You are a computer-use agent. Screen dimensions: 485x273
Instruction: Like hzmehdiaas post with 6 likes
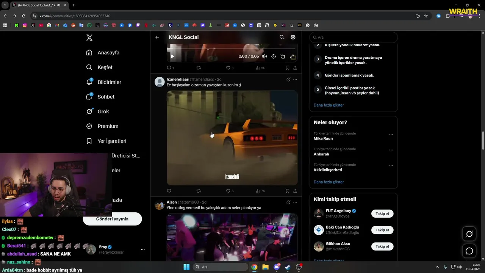click(230, 191)
